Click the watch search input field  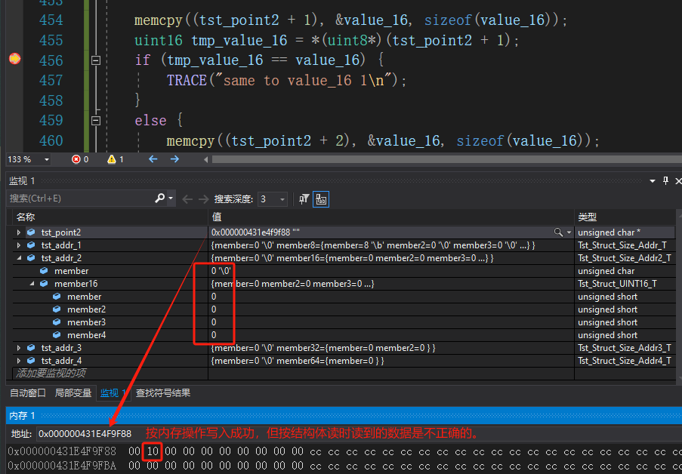point(81,199)
